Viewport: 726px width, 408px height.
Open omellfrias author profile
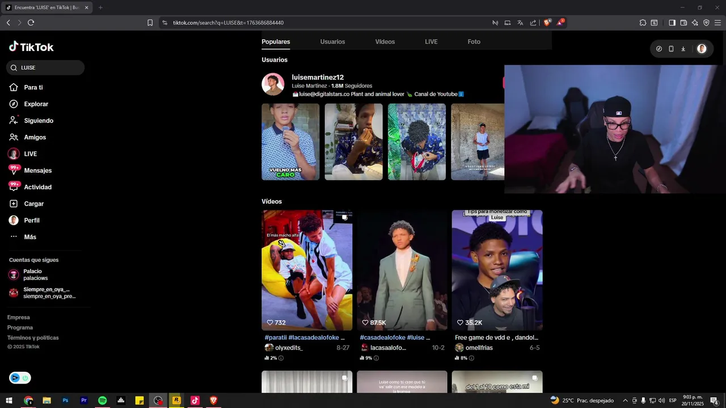pyautogui.click(x=474, y=347)
